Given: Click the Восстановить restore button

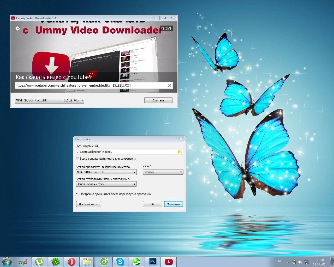Looking at the screenshot, I should [x=88, y=204].
